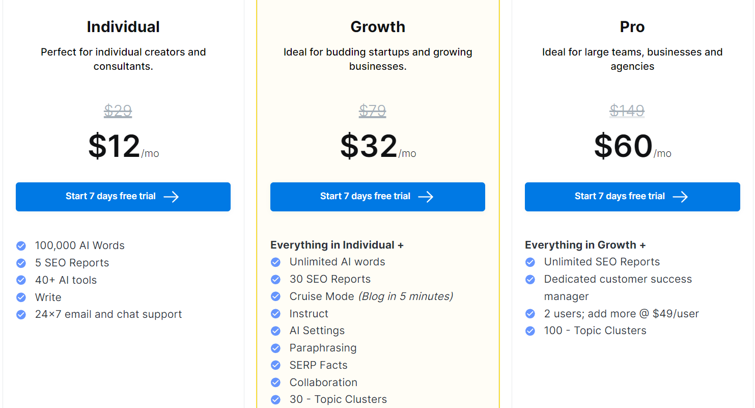Screen dimensions: 755x408
Task: Click checkmark icon beside Unlimited AI words
Action: coord(275,262)
